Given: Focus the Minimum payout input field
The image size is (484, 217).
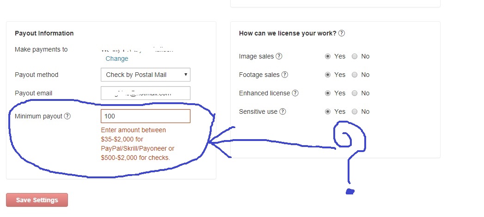Looking at the screenshot, I should (146, 117).
